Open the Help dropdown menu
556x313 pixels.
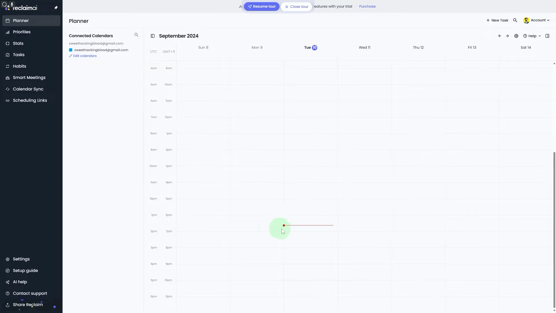[x=532, y=36]
